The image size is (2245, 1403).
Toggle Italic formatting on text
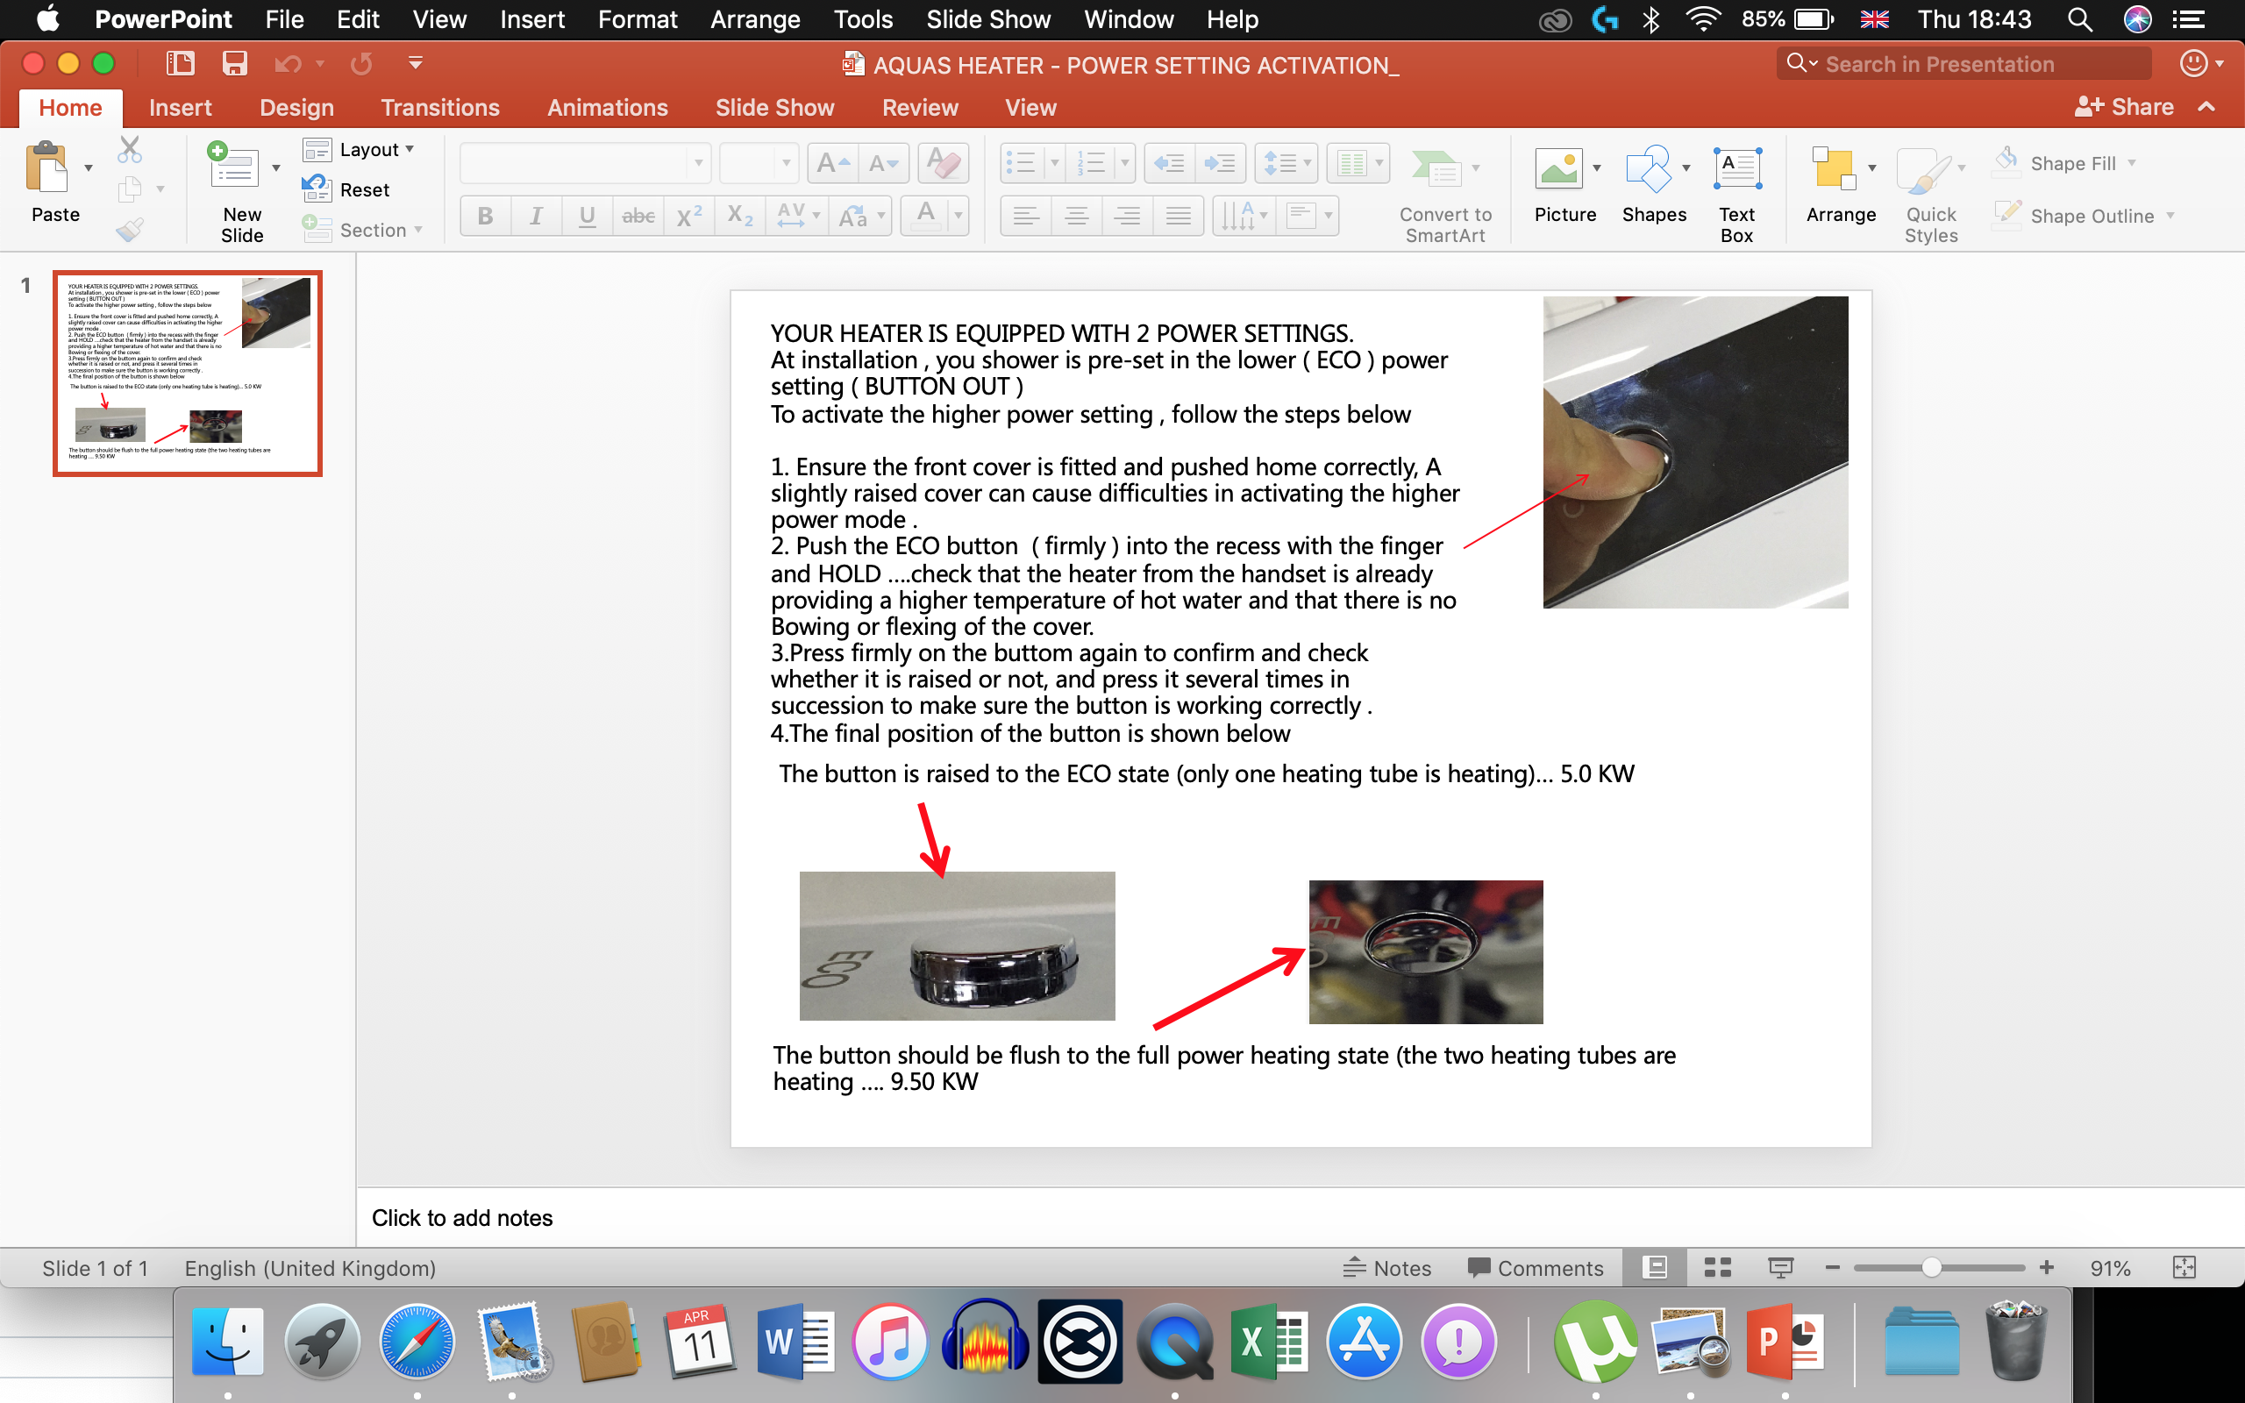(x=535, y=215)
